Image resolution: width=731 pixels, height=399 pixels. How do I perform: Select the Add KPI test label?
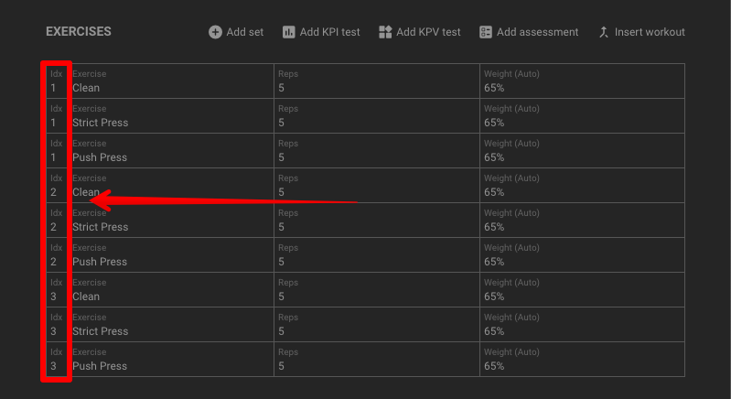pyautogui.click(x=329, y=32)
